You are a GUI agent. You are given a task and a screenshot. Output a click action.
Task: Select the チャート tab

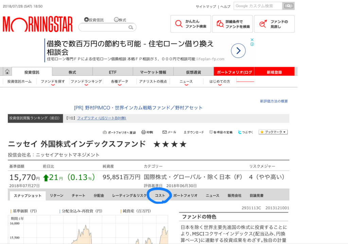[79, 196]
